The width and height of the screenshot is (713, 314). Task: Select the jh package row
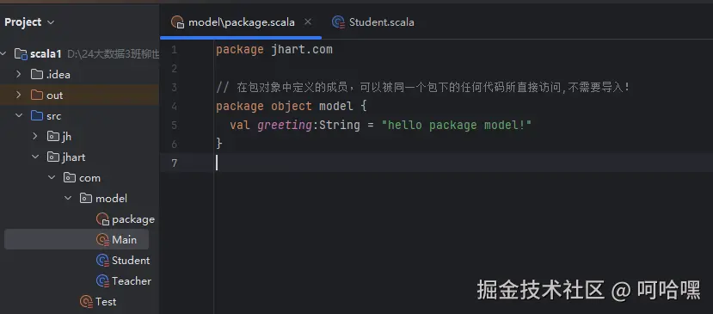coord(80,136)
